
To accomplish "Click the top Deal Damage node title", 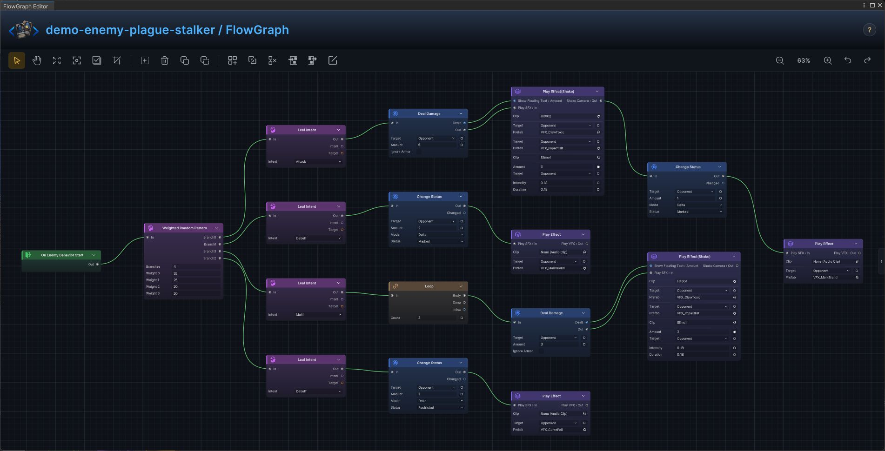I will click(x=429, y=113).
